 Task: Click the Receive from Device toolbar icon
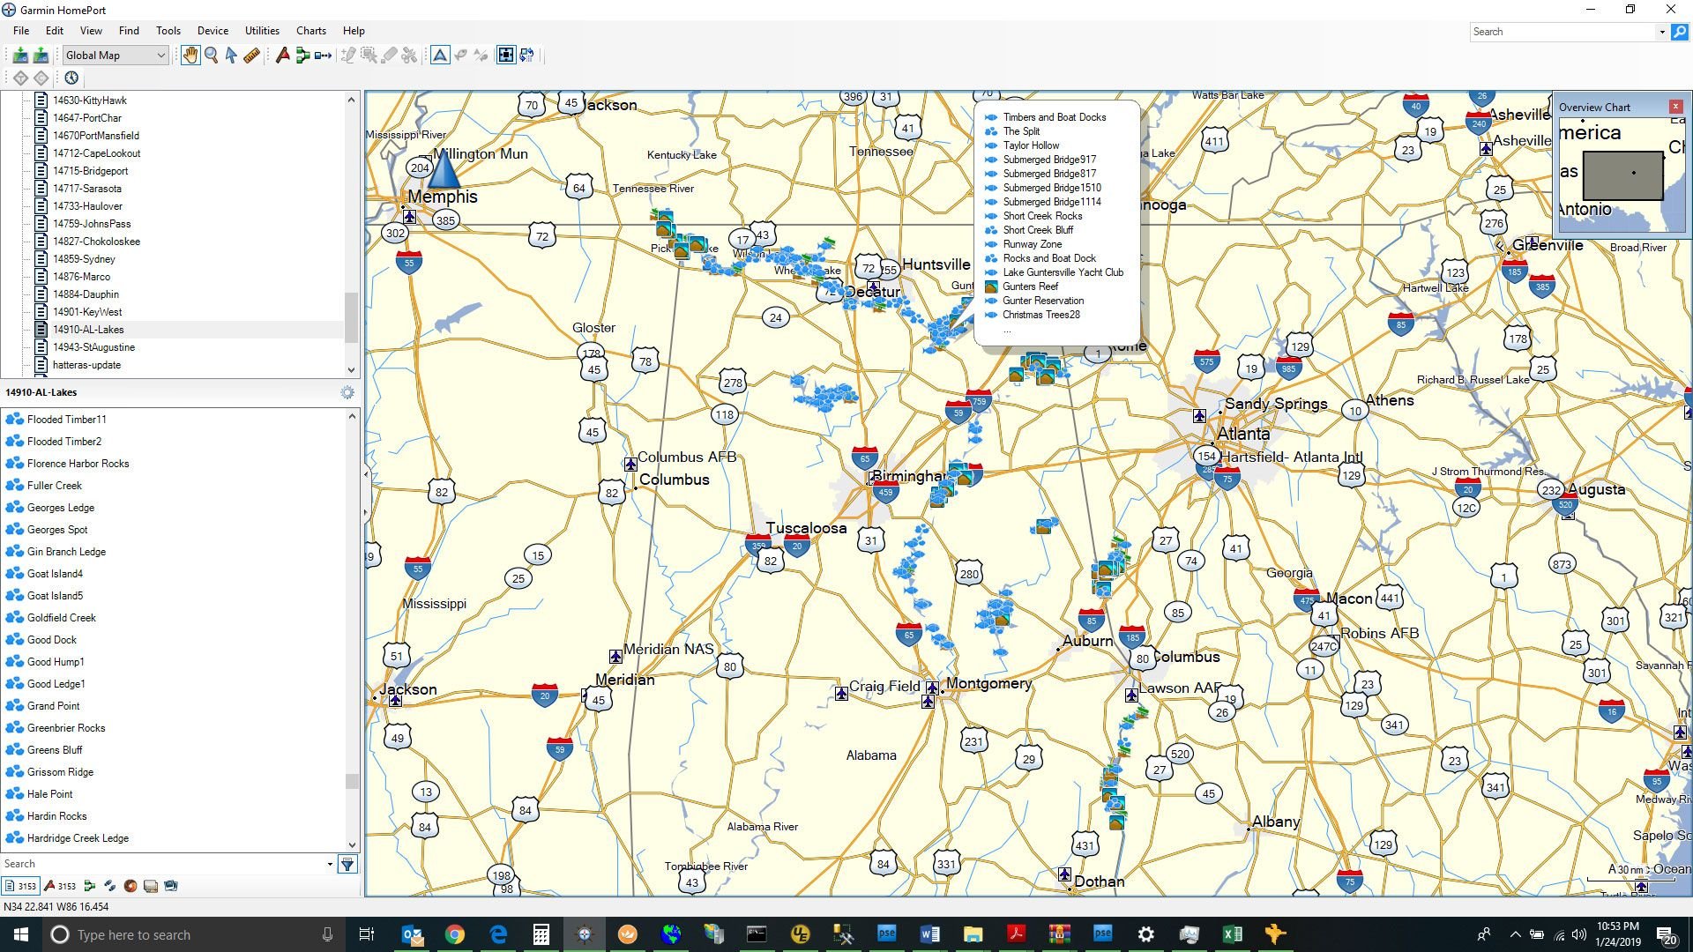click(20, 56)
